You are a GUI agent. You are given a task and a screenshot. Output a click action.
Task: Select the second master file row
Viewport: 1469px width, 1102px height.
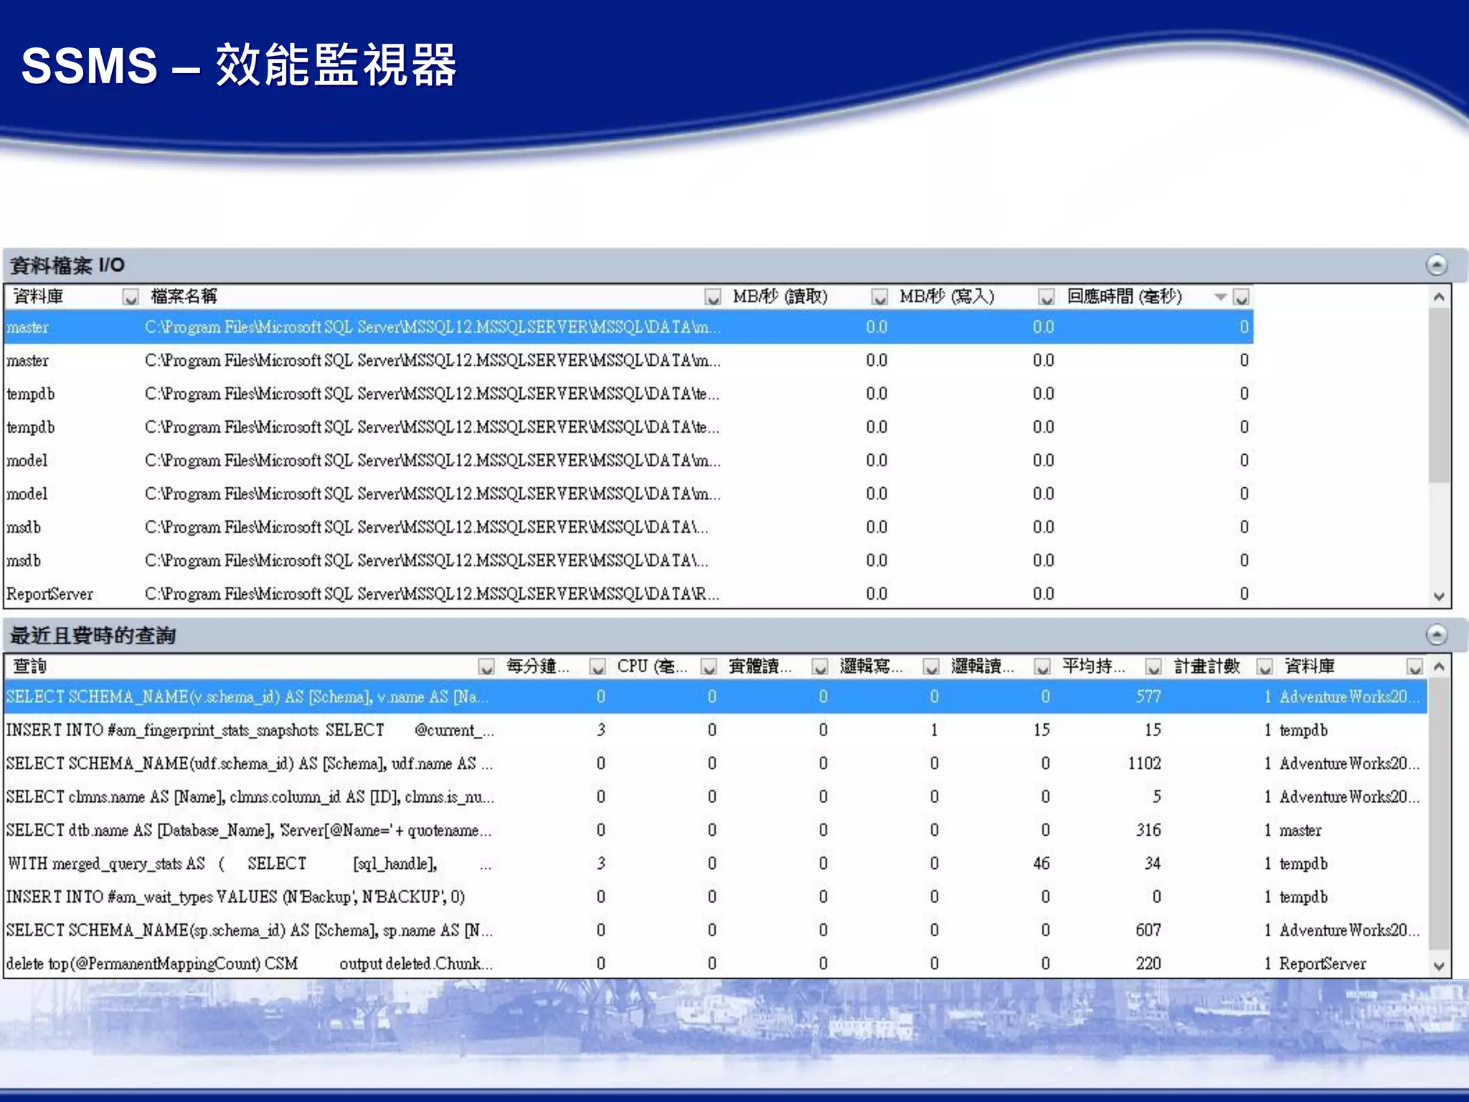[x=628, y=360]
